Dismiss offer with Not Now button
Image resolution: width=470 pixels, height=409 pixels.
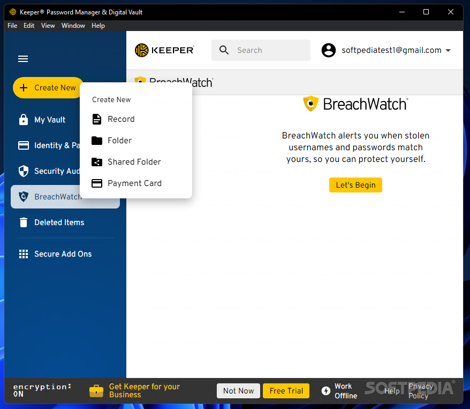coord(238,391)
